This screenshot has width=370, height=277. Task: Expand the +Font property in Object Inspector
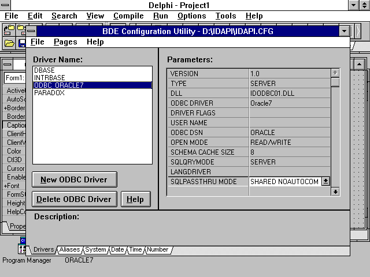pos(13,186)
